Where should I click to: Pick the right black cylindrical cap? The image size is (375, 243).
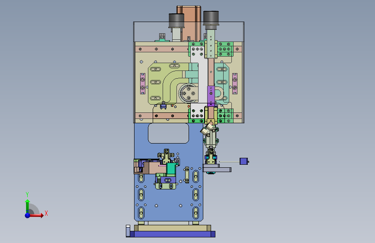211,18
